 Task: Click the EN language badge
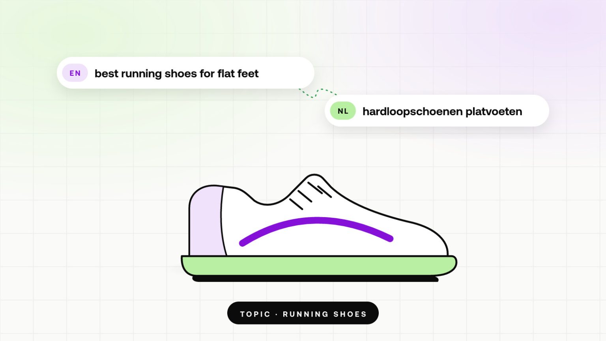[75, 73]
